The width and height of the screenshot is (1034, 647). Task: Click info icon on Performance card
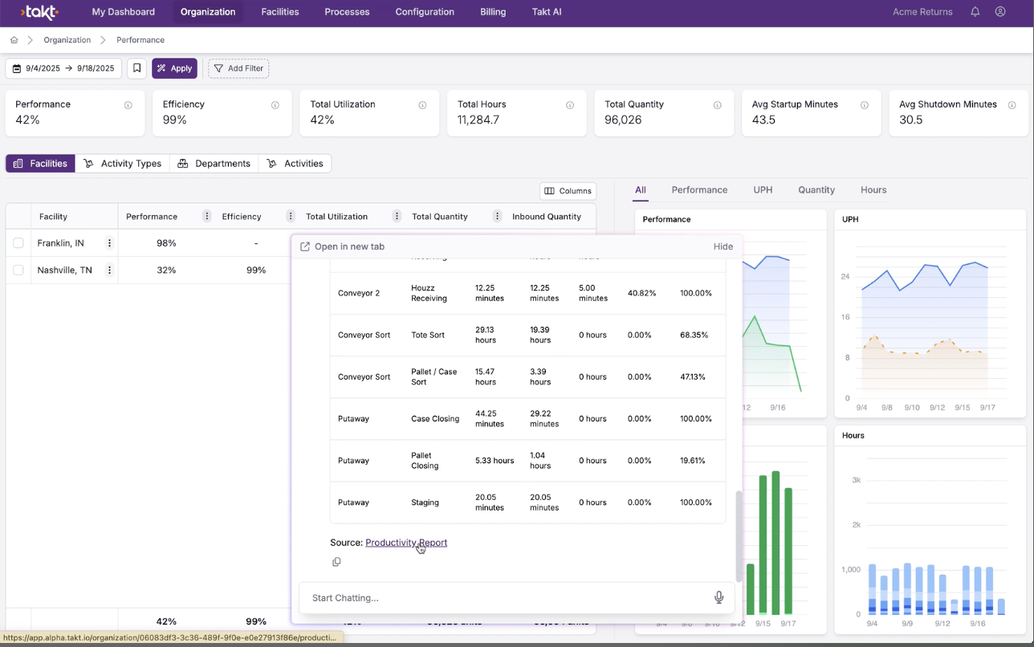[128, 105]
